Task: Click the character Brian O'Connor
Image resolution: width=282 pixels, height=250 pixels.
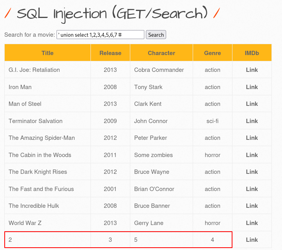Action: (x=154, y=189)
